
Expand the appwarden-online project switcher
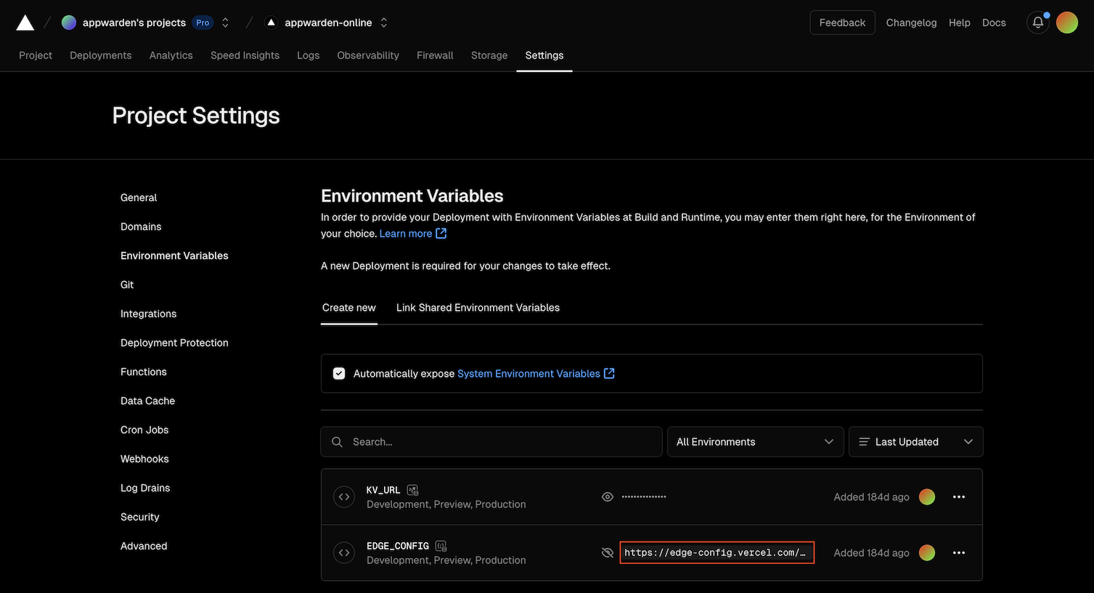pyautogui.click(x=383, y=22)
